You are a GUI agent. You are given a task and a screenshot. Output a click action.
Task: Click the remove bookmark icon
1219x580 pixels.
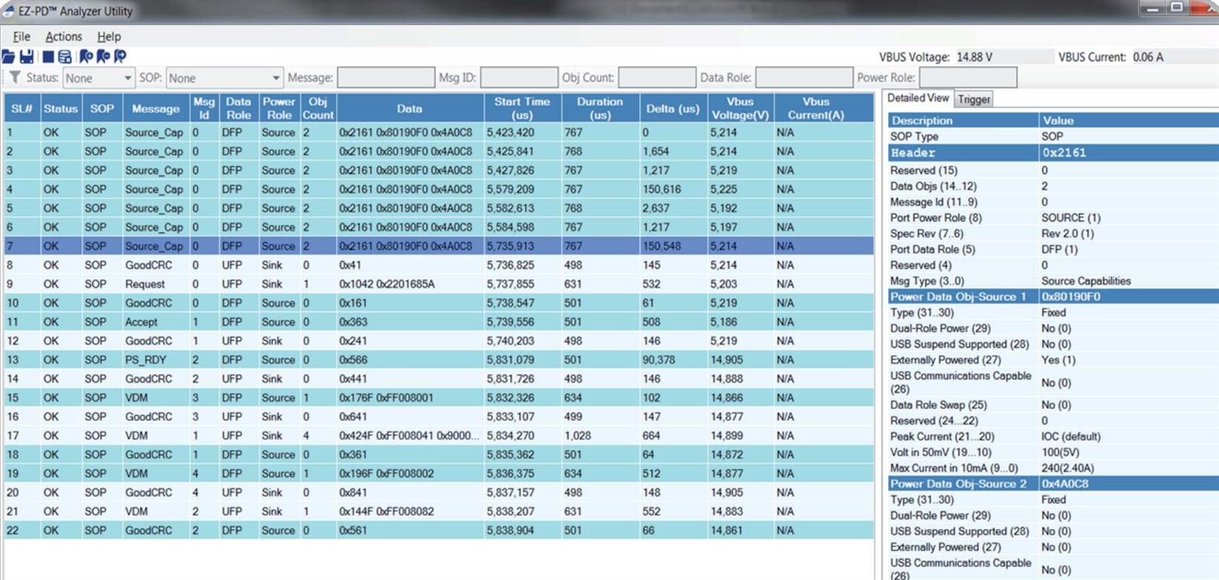[103, 56]
